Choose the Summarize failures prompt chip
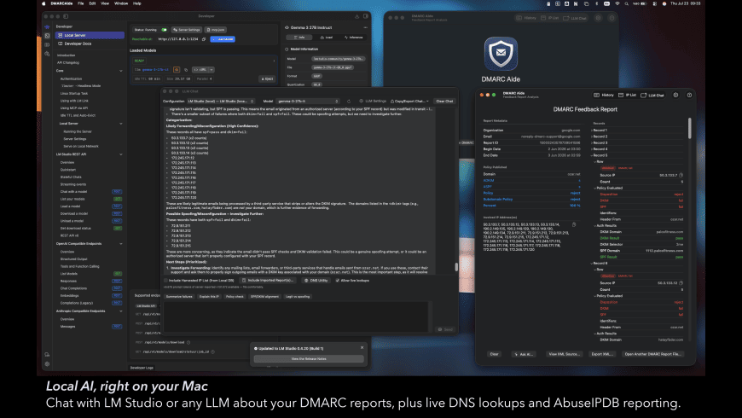Viewport: 742px width, 418px height. coord(179,297)
